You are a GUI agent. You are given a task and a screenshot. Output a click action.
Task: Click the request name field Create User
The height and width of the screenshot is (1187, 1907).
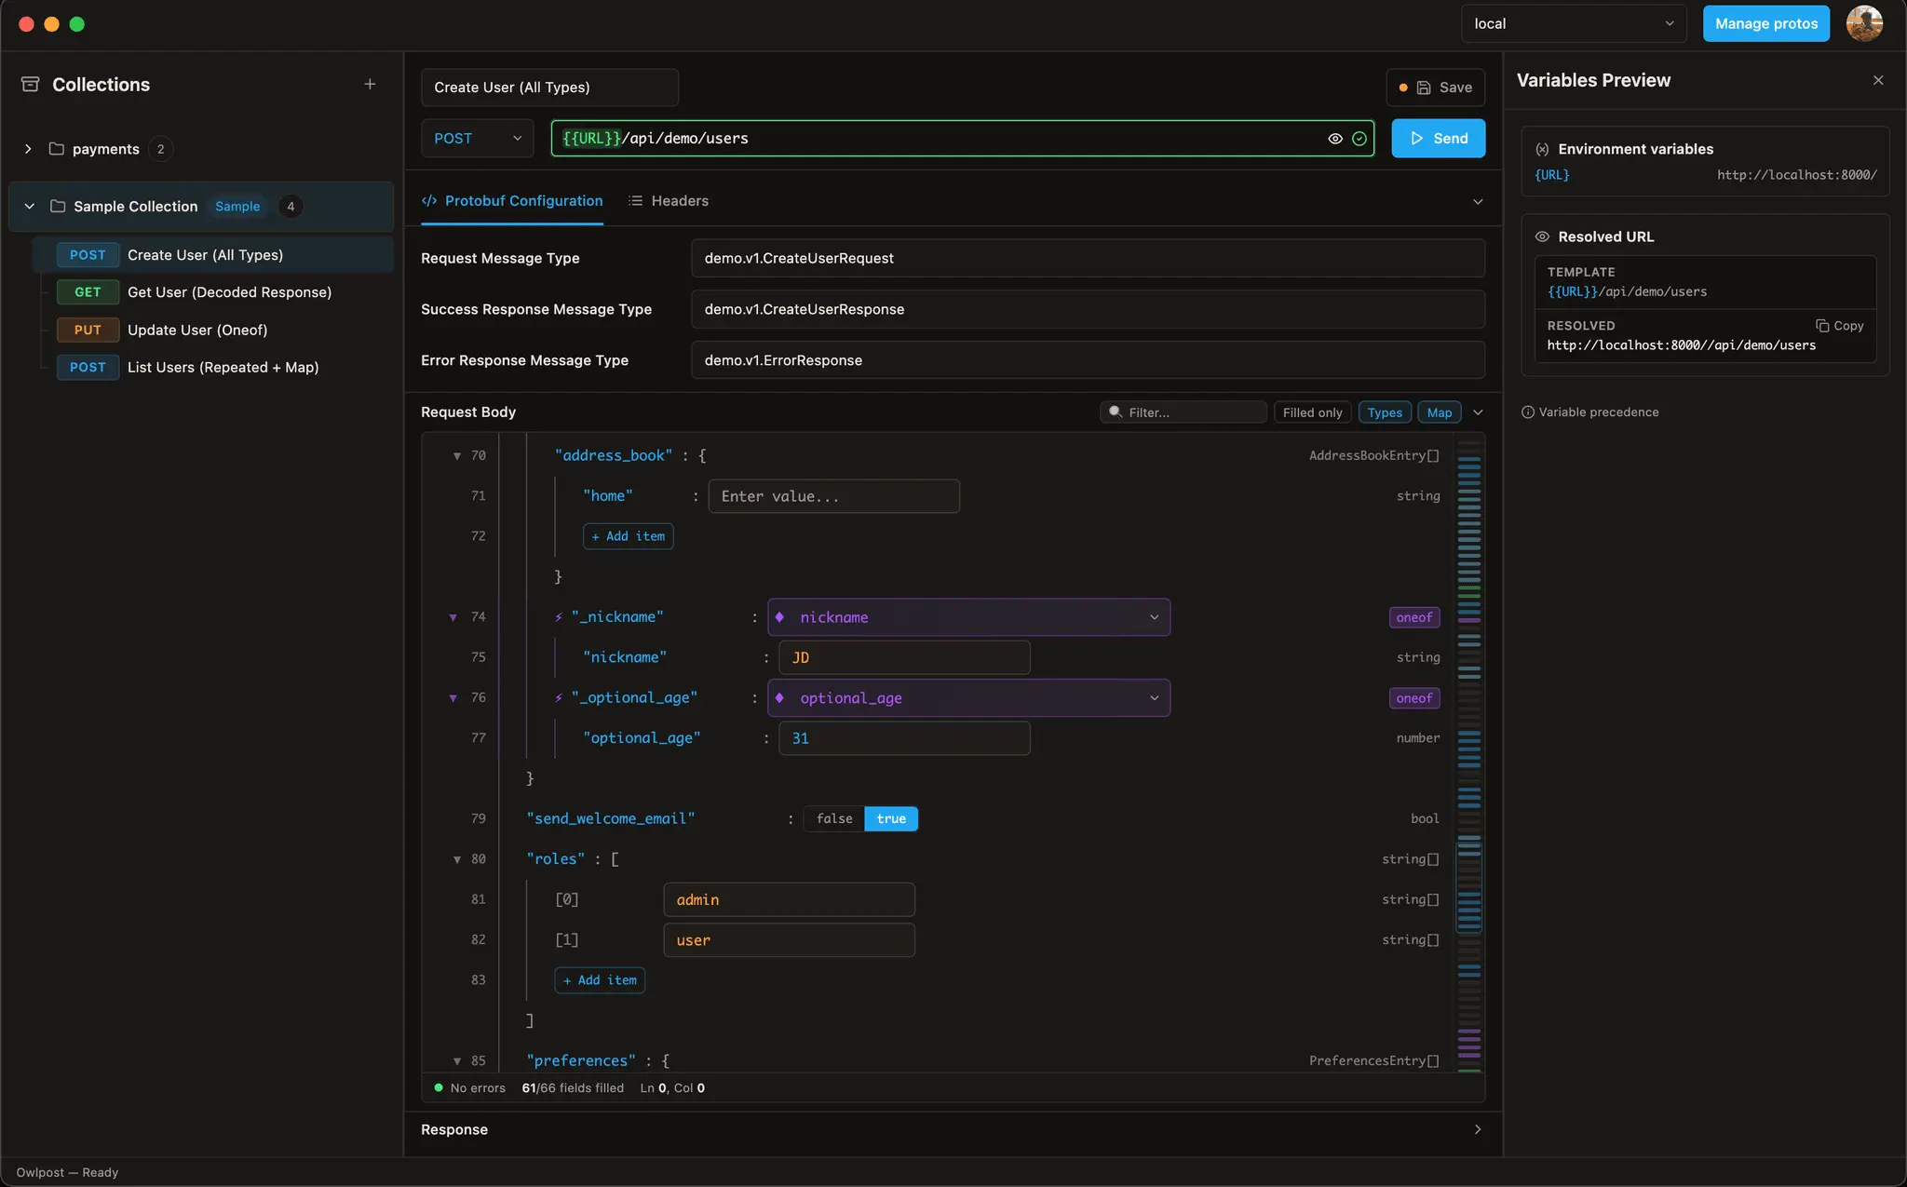549,88
